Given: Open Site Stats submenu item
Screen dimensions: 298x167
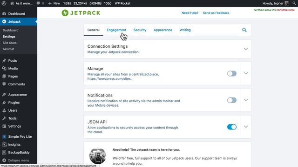Looking at the screenshot, I should pos(9,43).
